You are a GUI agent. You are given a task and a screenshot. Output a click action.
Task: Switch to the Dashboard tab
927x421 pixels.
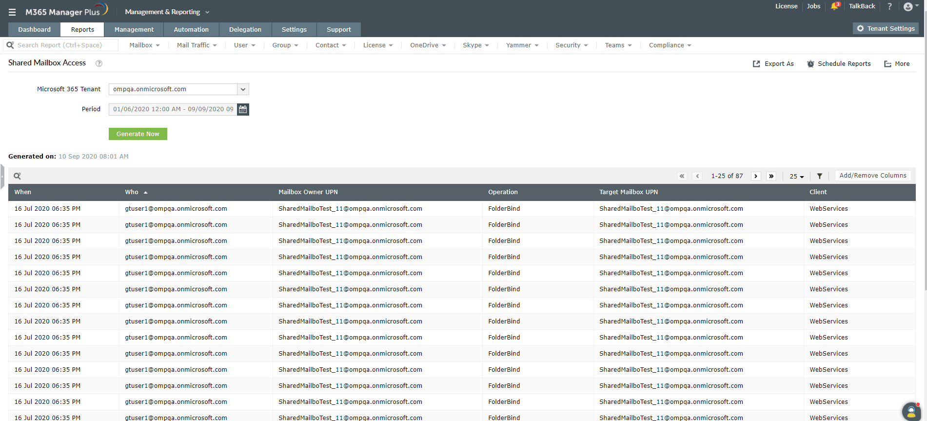point(34,30)
